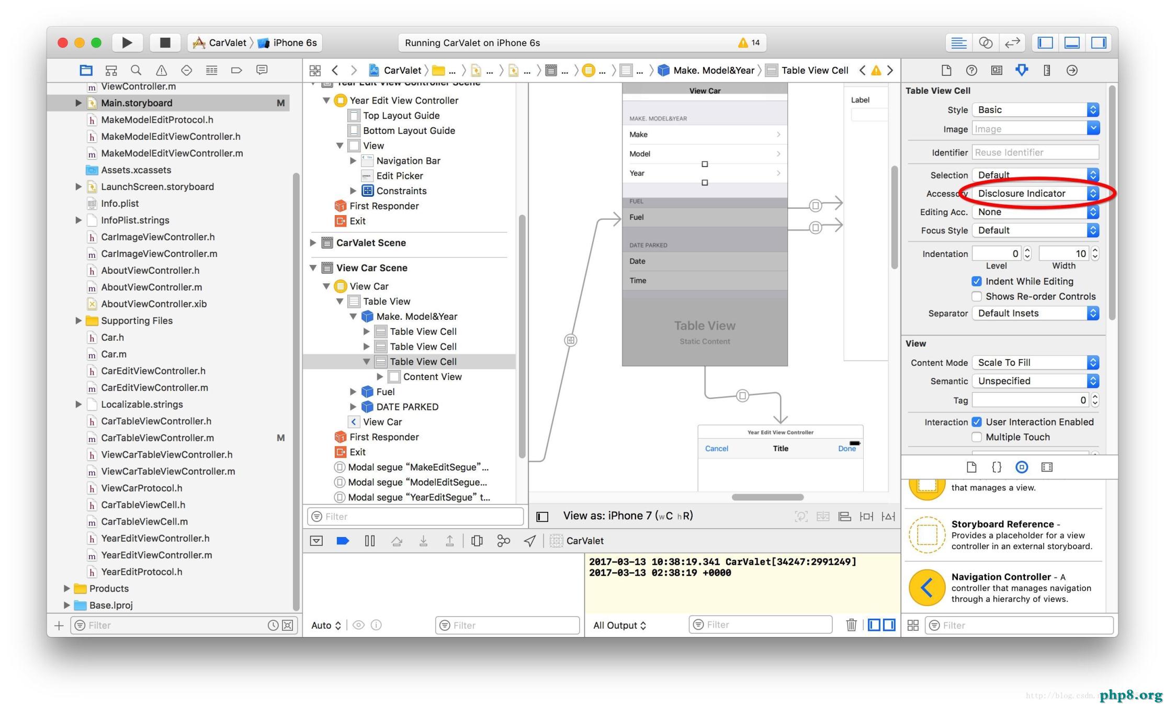The height and width of the screenshot is (704, 1165).
Task: Toggle Indent While Editing checkbox
Action: [x=975, y=281]
